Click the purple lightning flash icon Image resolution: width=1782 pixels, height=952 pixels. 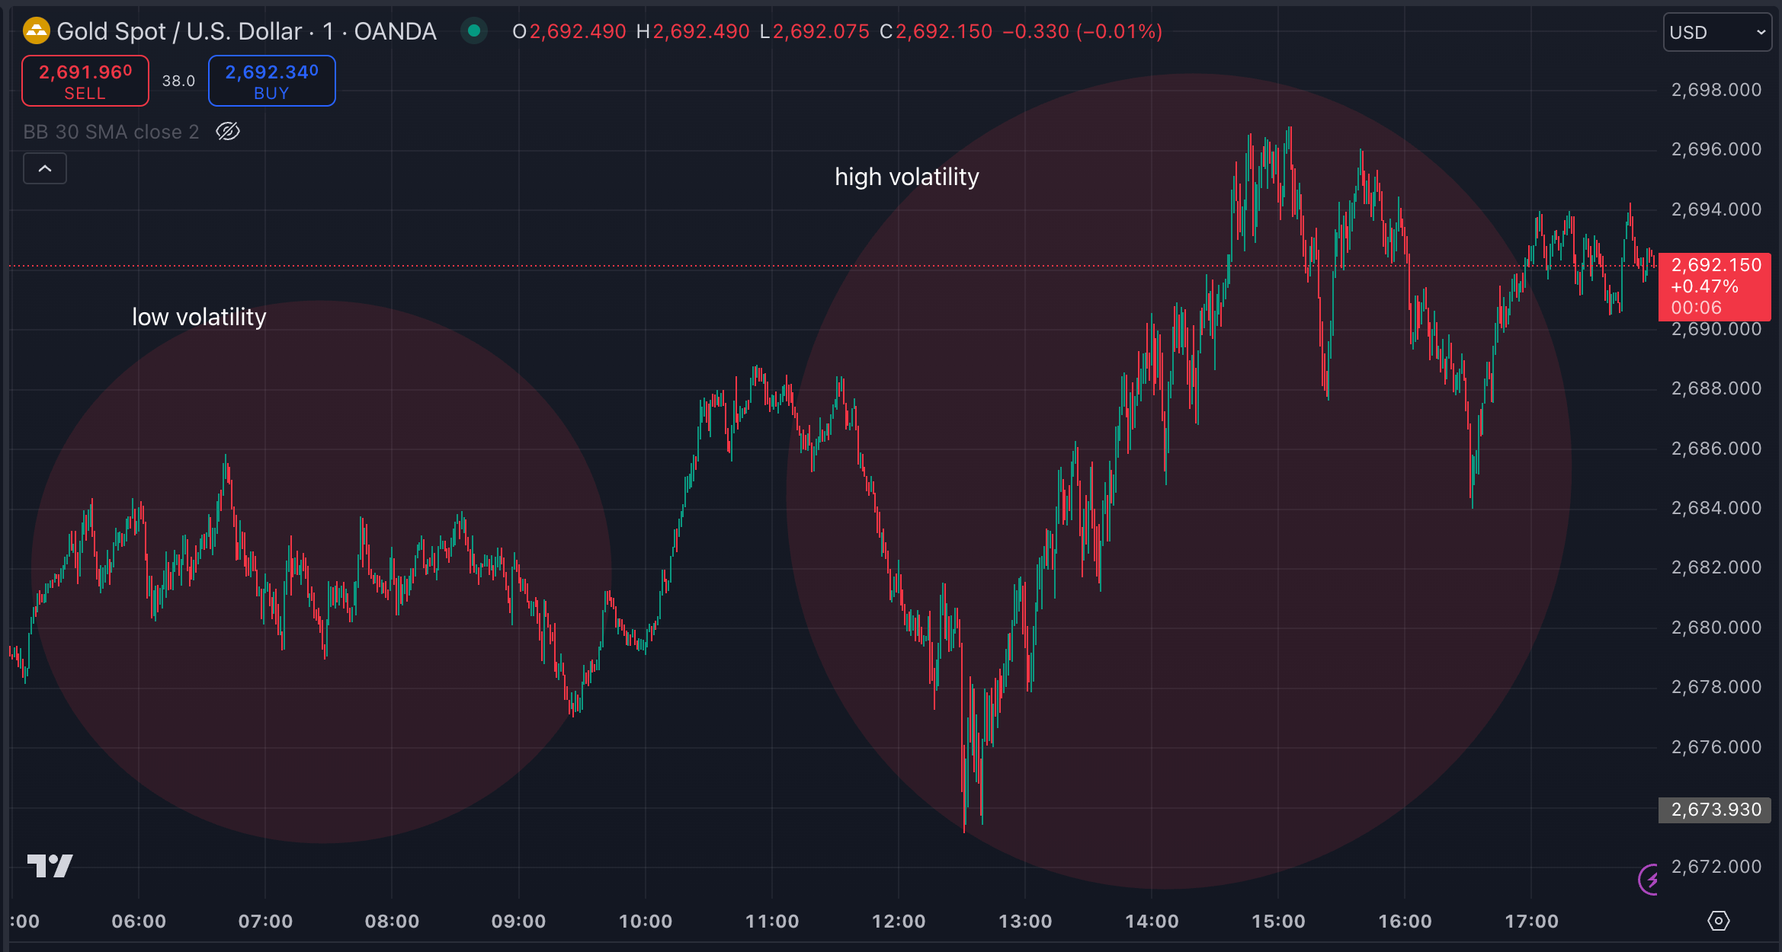(x=1649, y=880)
